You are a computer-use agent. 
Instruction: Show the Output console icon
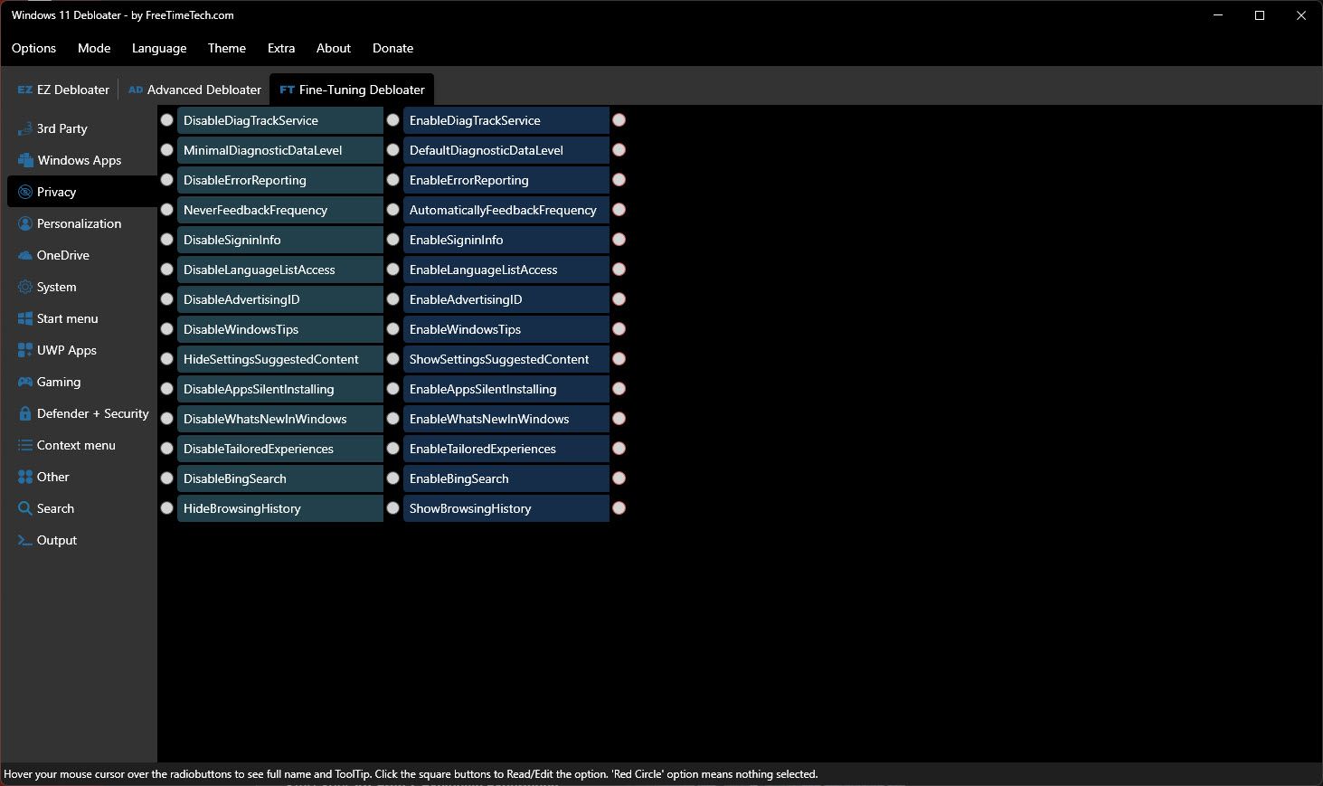[25, 540]
